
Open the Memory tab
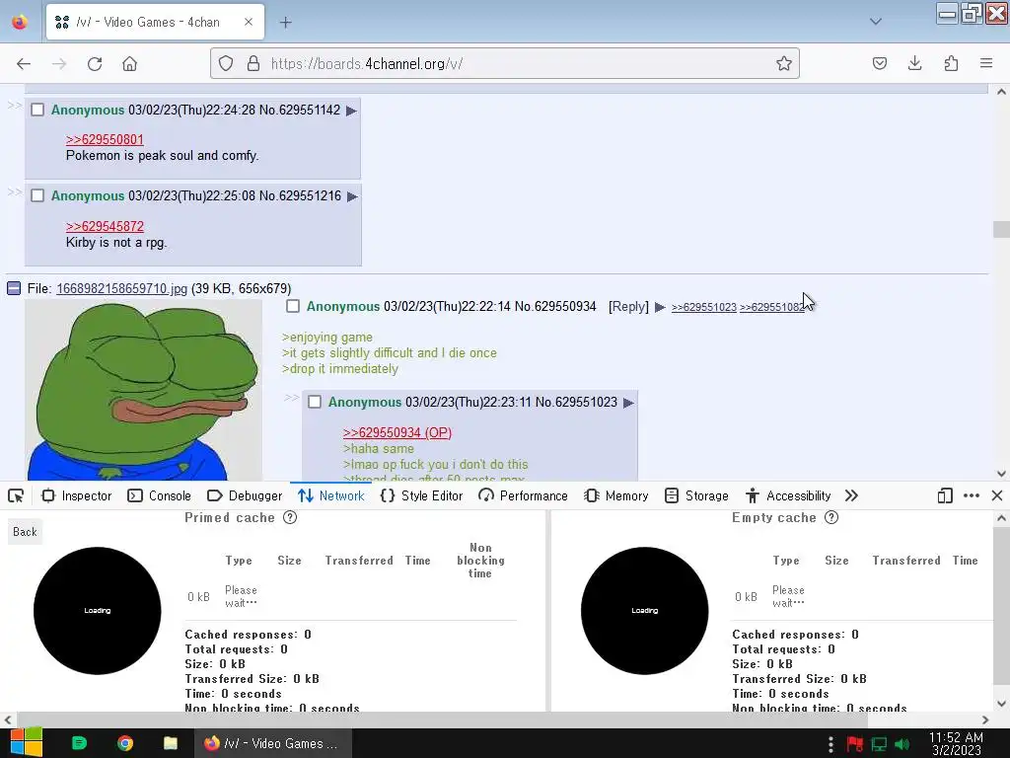(x=615, y=495)
